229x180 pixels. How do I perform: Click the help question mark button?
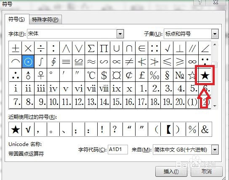click(x=200, y=3)
